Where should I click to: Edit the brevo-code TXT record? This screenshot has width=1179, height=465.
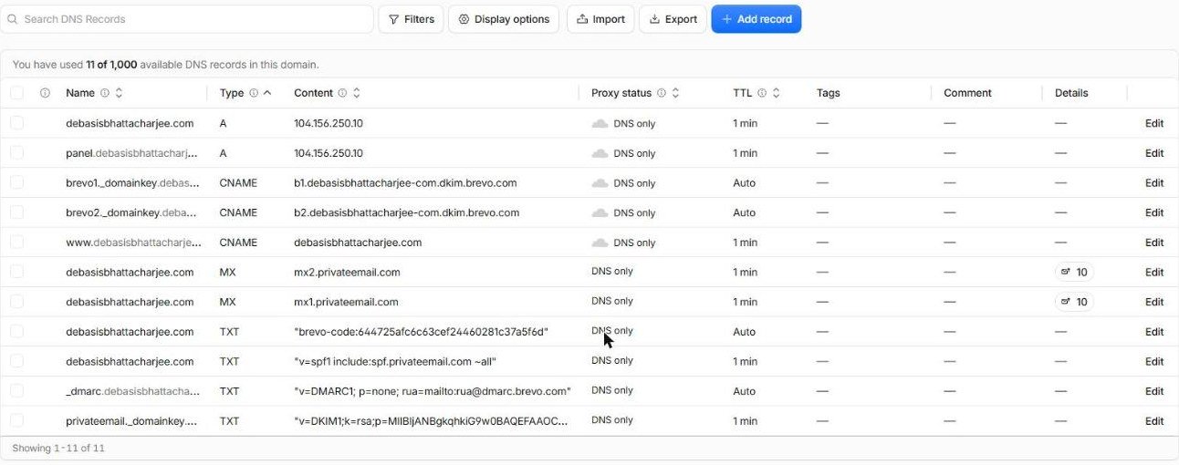point(1154,332)
